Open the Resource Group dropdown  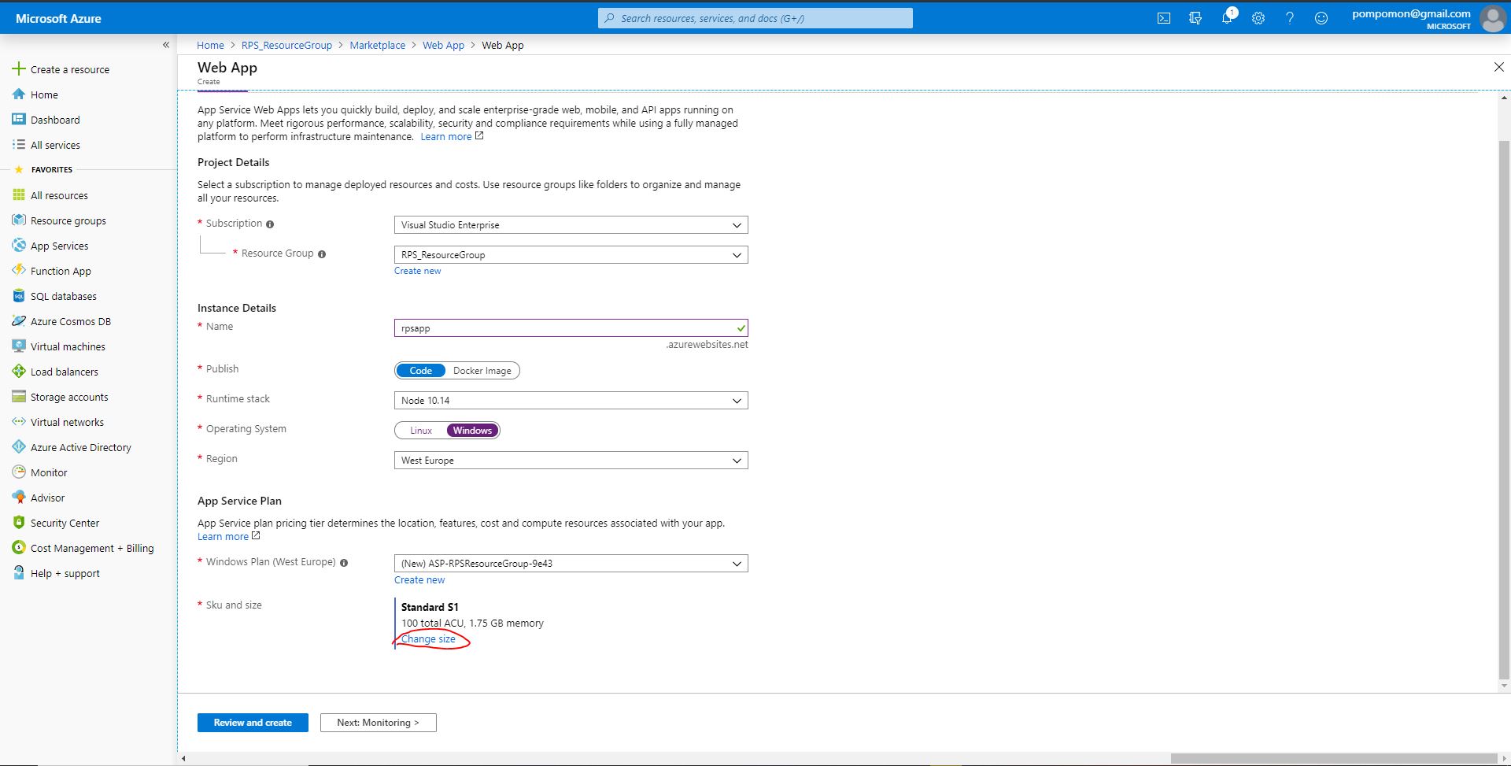coord(571,255)
